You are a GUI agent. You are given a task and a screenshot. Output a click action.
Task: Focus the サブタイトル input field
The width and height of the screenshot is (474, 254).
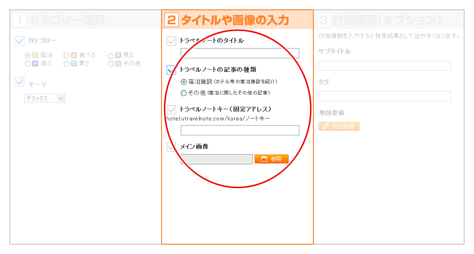coord(384,66)
